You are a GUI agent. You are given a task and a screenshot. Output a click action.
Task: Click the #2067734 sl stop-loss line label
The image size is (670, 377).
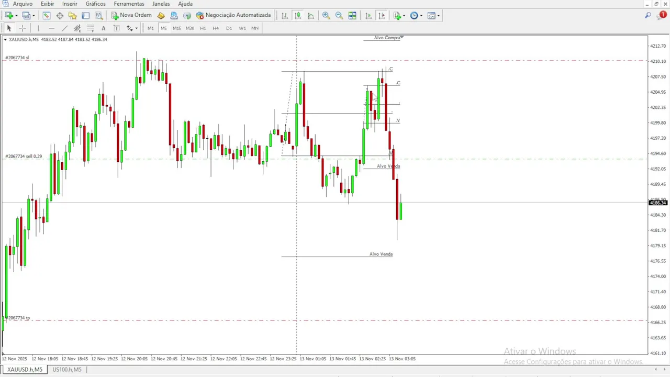[x=17, y=58]
